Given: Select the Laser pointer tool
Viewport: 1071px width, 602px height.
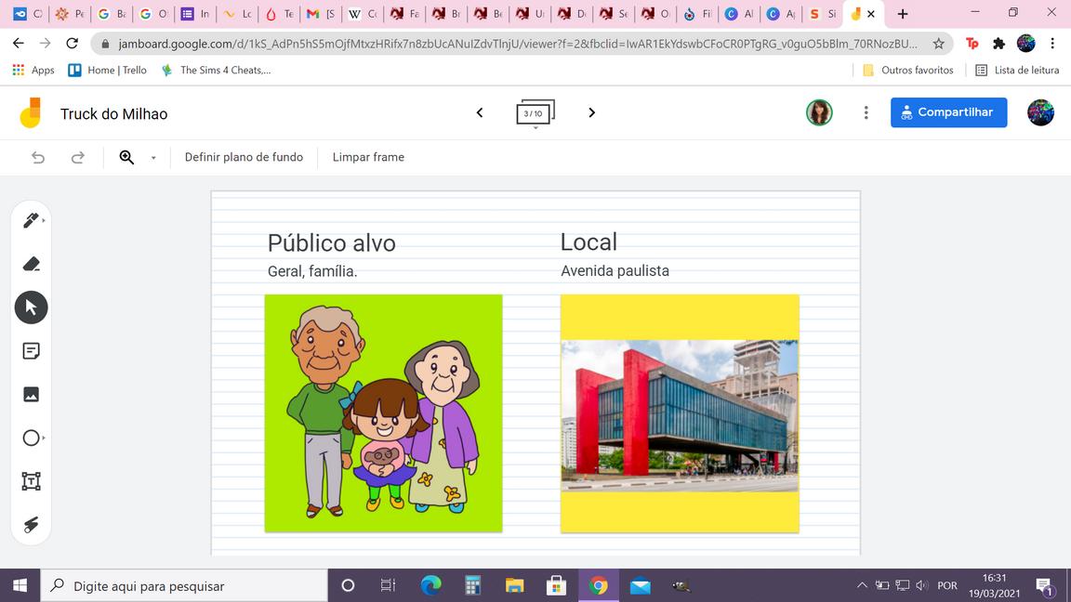Looking at the screenshot, I should pos(31,525).
